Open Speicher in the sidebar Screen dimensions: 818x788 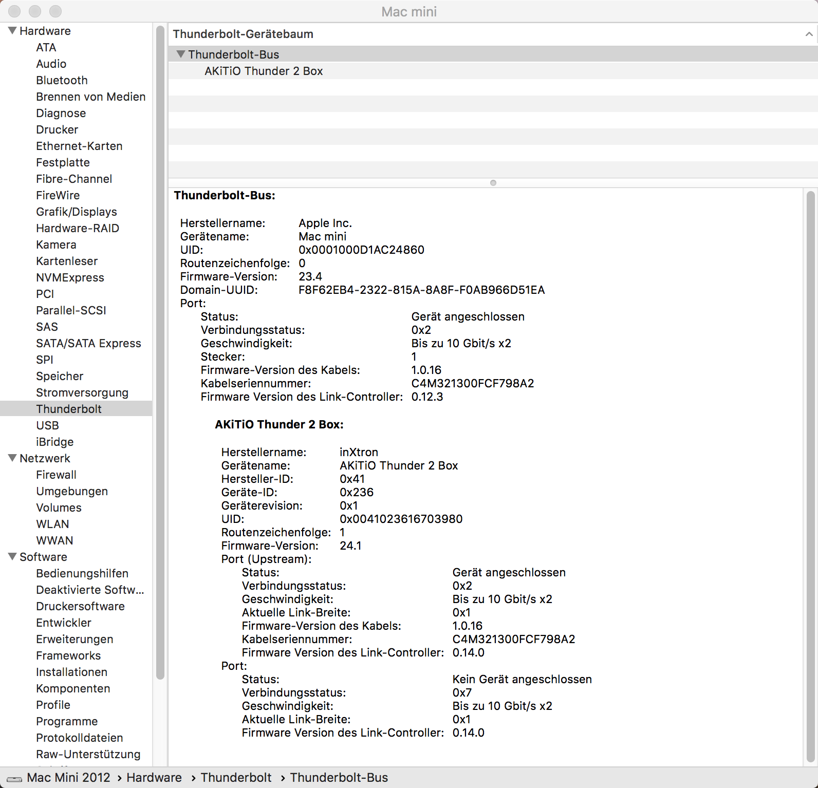coord(60,376)
